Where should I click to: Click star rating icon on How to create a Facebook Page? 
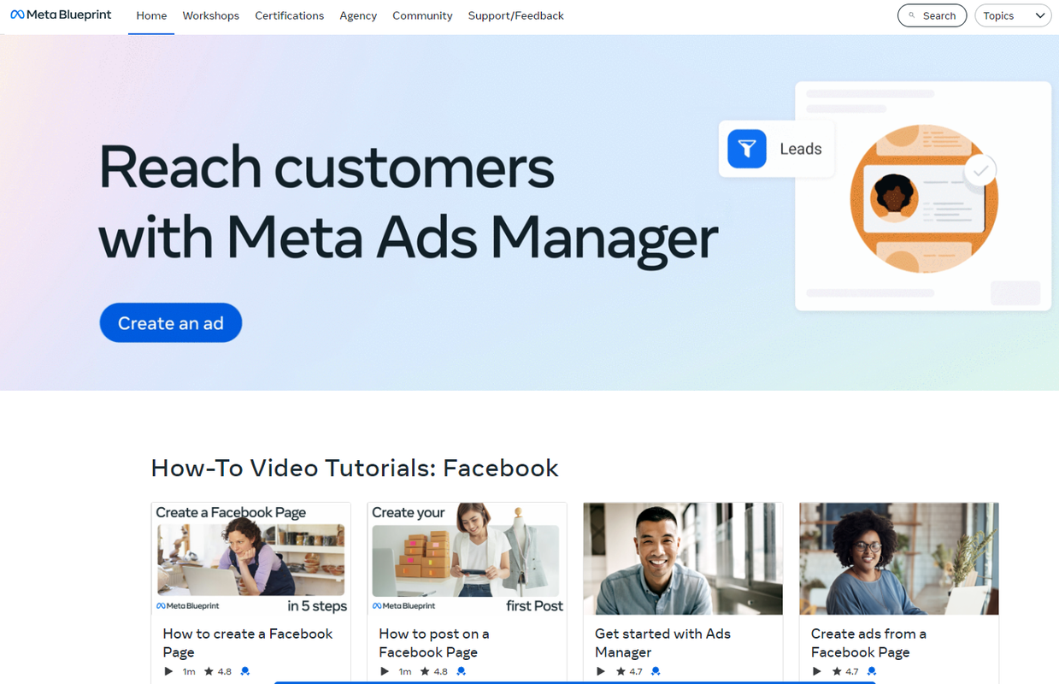point(209,671)
